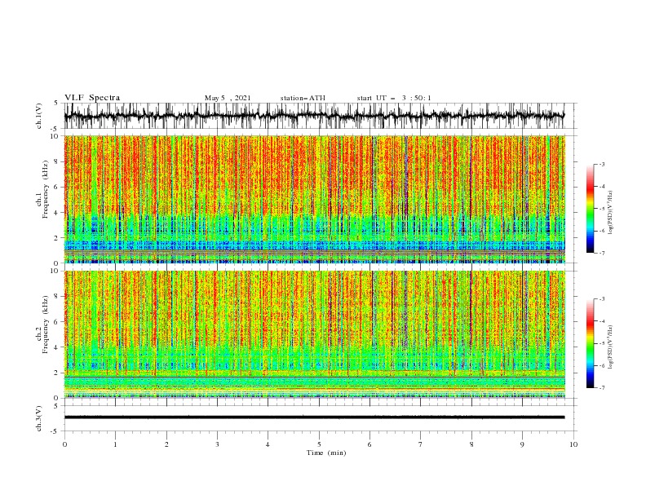Click the '4' tick on time axis
This screenshot has width=646, height=499.
click(x=268, y=444)
